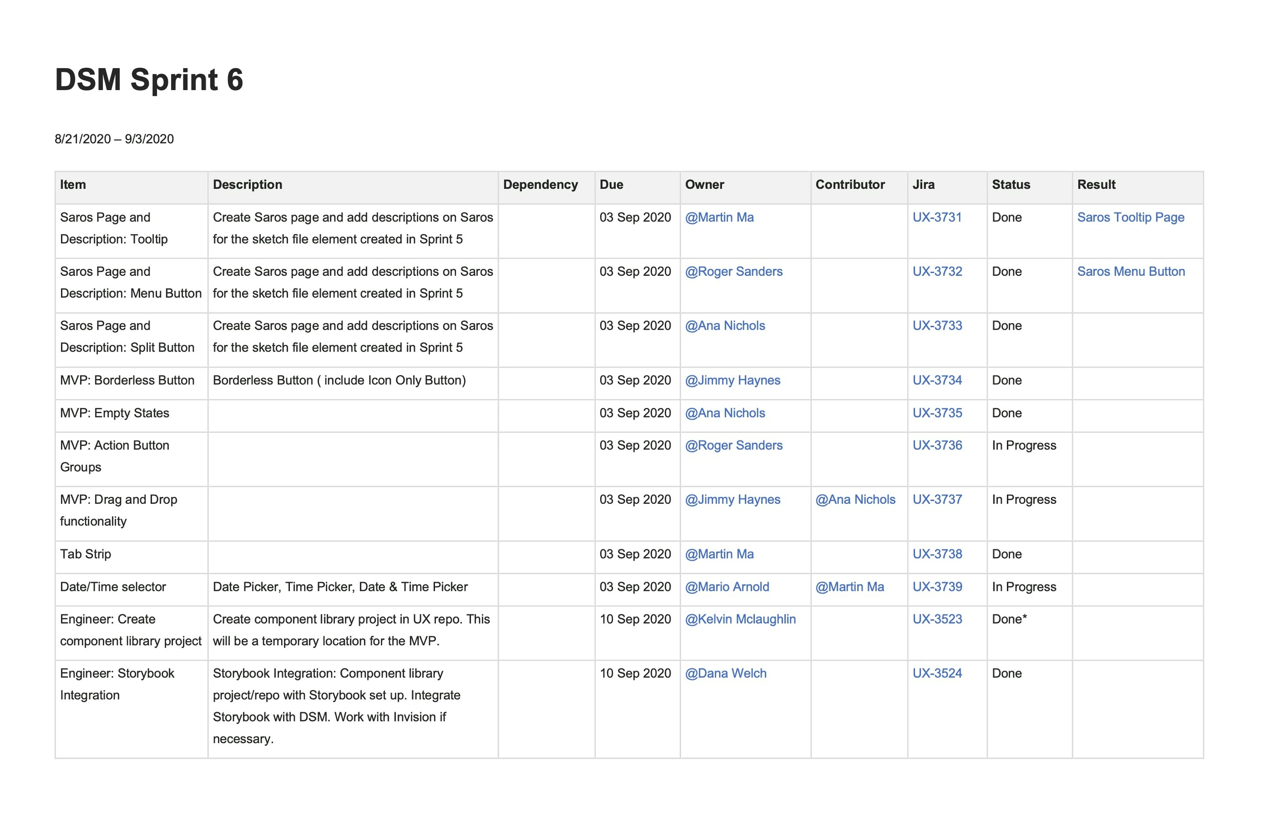Follow the Saros Menu Button result link
Screen dimensions: 1262x813
pos(1130,271)
